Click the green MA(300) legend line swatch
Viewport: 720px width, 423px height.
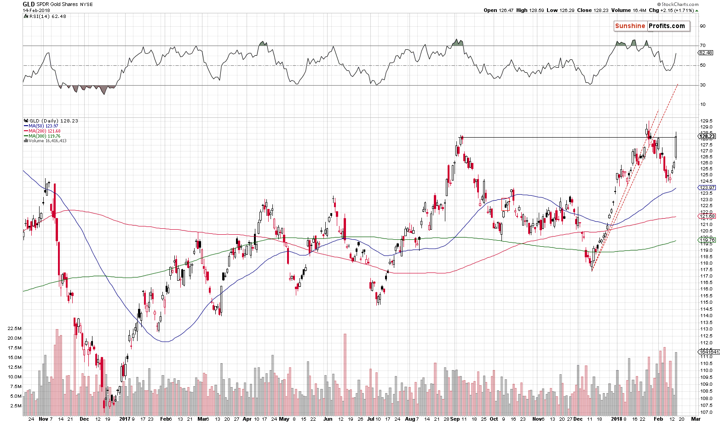[x=26, y=136]
